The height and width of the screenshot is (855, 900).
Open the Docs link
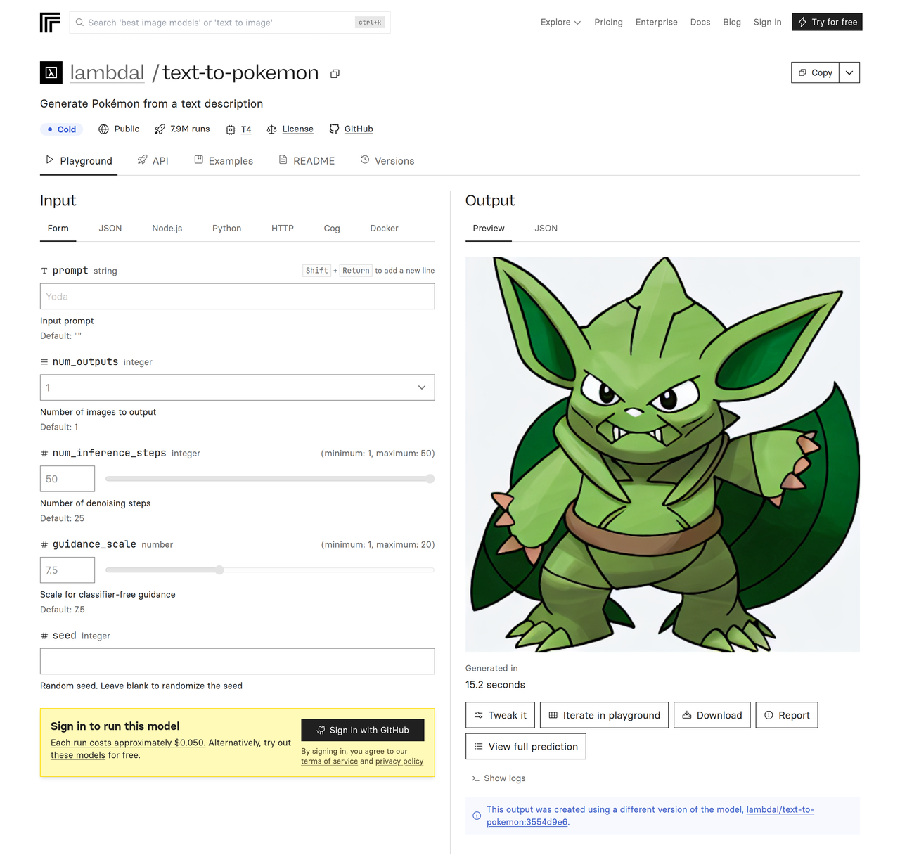click(x=700, y=22)
